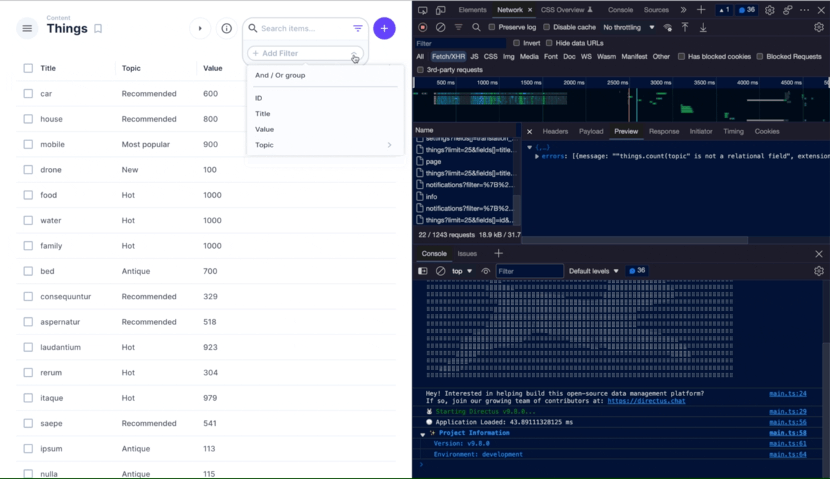Tick Blocked Requests checkbox
830x479 pixels.
(759, 56)
